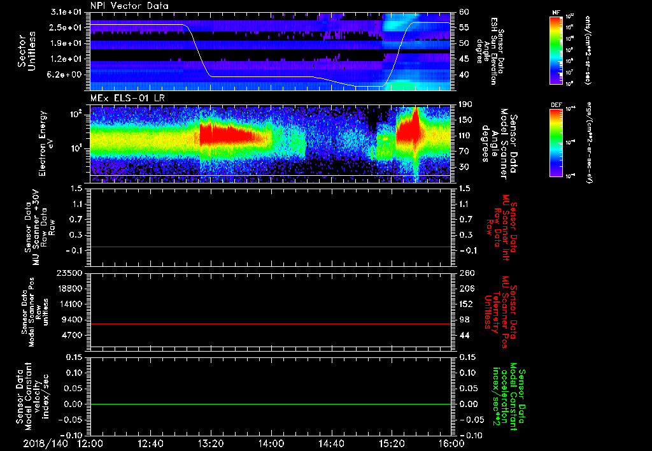
Task: Select the green 'Model Constant acceleration' label
Action: click(509, 397)
